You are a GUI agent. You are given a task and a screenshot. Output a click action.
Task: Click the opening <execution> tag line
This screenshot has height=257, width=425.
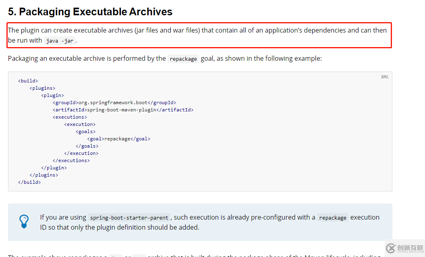(x=80, y=124)
